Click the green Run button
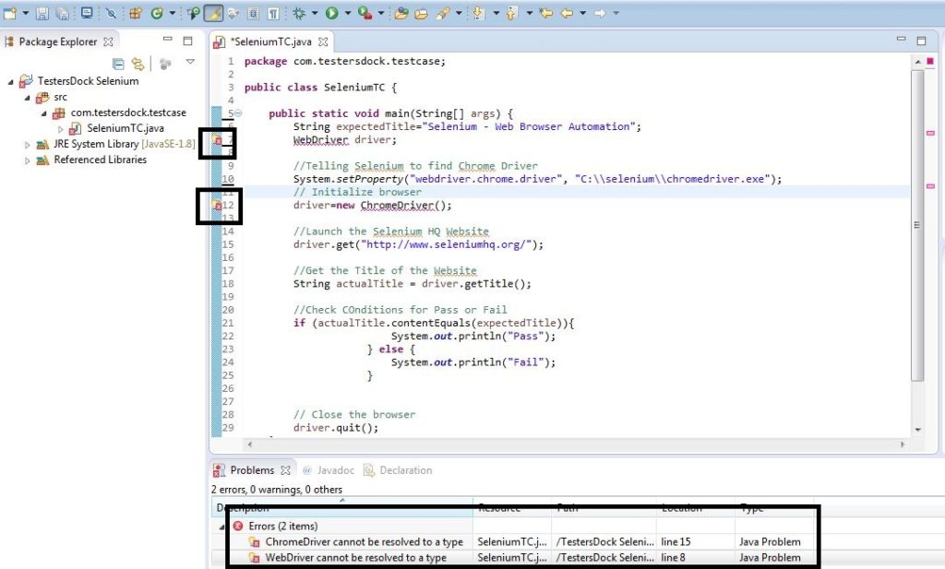945x569 pixels. [330, 13]
